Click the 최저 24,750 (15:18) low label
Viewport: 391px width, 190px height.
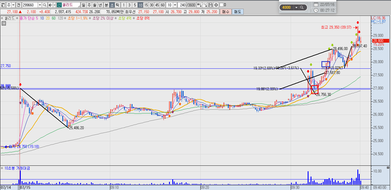click(24, 146)
